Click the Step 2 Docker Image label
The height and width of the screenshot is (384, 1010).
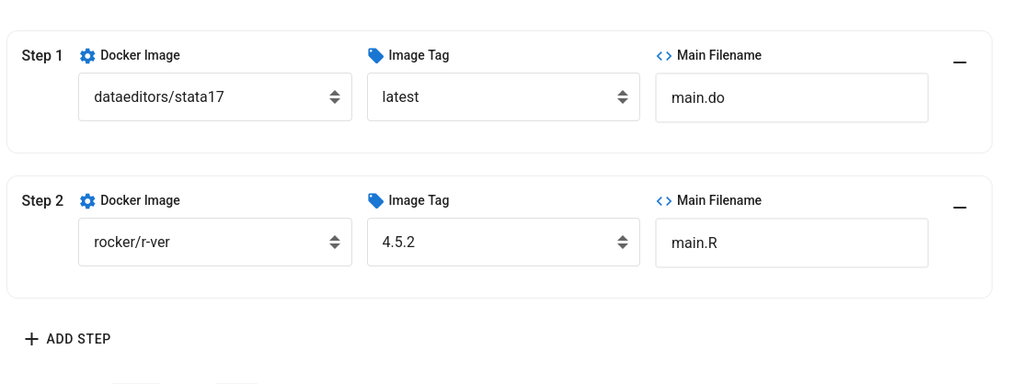click(140, 201)
